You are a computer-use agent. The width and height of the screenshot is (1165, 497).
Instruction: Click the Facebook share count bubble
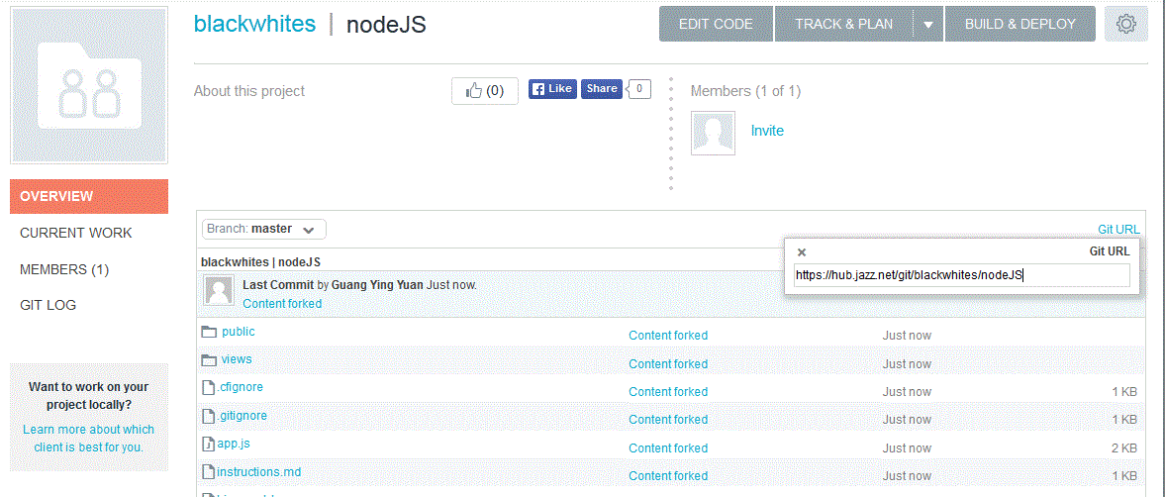pos(640,89)
